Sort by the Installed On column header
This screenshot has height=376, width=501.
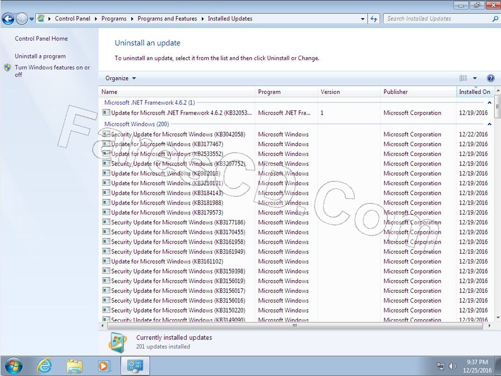(475, 92)
